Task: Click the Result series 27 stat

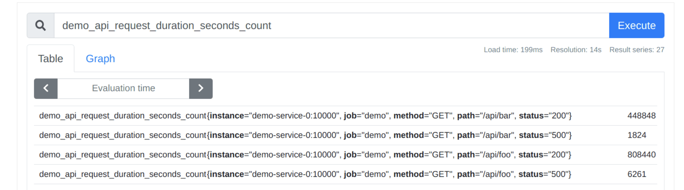Action: (637, 50)
